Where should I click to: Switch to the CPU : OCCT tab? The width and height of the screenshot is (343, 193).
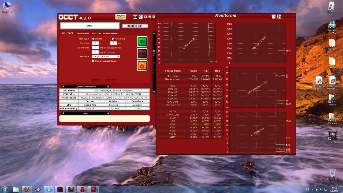[x=68, y=34]
